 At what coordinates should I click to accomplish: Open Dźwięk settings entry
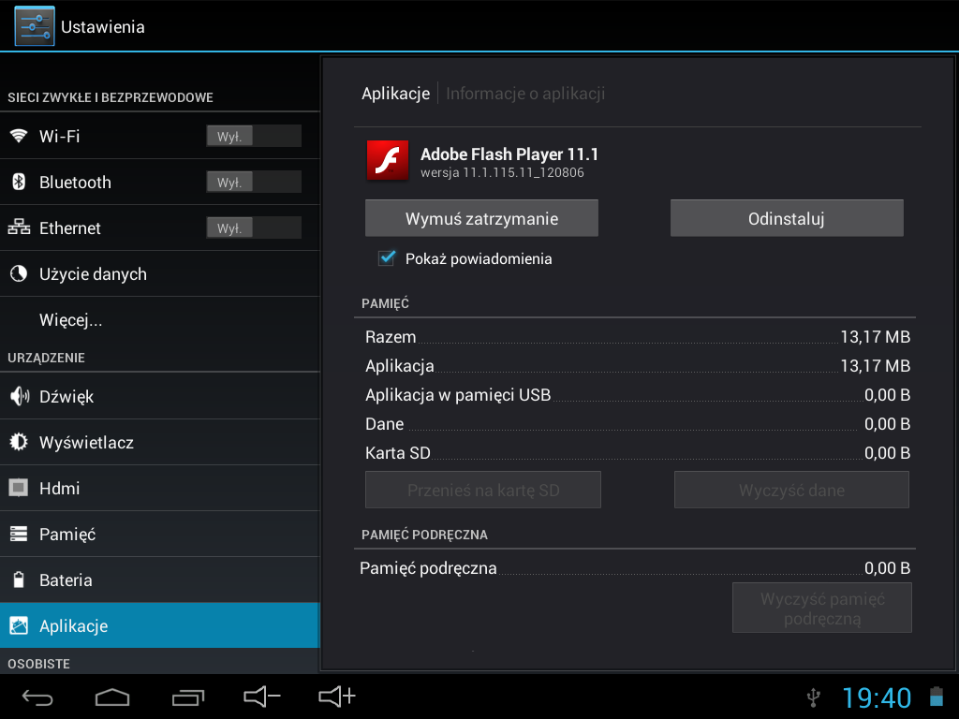click(160, 396)
